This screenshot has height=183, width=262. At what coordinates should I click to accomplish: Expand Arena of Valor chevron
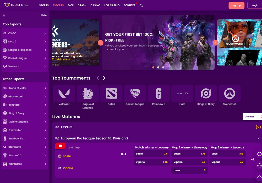[45, 88]
